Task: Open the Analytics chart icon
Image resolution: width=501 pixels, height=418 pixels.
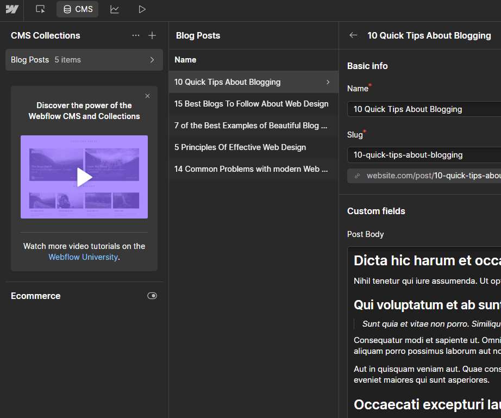Action: point(114,9)
